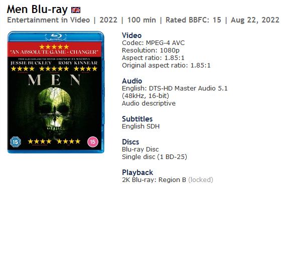Select the Video section heading
The height and width of the screenshot is (268, 287).
pyautogui.click(x=132, y=35)
